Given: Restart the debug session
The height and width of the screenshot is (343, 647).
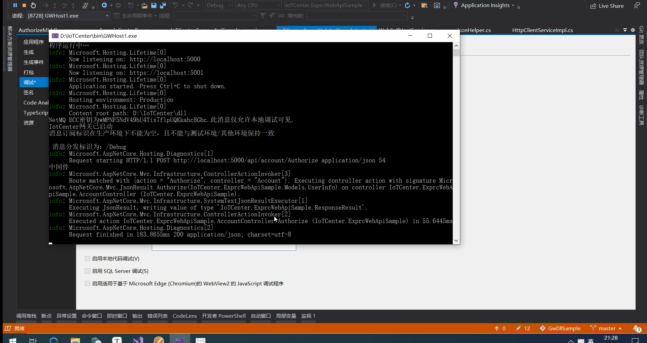Looking at the screenshot, I should pyautogui.click(x=33, y=5).
